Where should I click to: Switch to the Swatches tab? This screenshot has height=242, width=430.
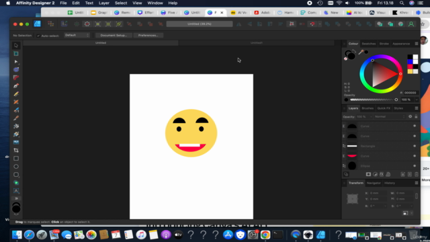point(369,44)
